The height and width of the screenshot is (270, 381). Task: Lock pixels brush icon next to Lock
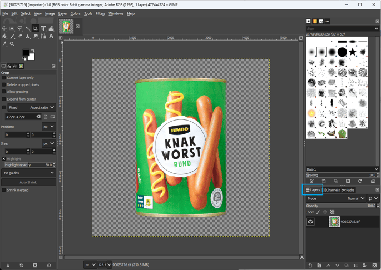(318, 212)
